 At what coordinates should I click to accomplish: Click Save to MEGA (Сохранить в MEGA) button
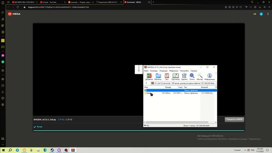click(234, 119)
